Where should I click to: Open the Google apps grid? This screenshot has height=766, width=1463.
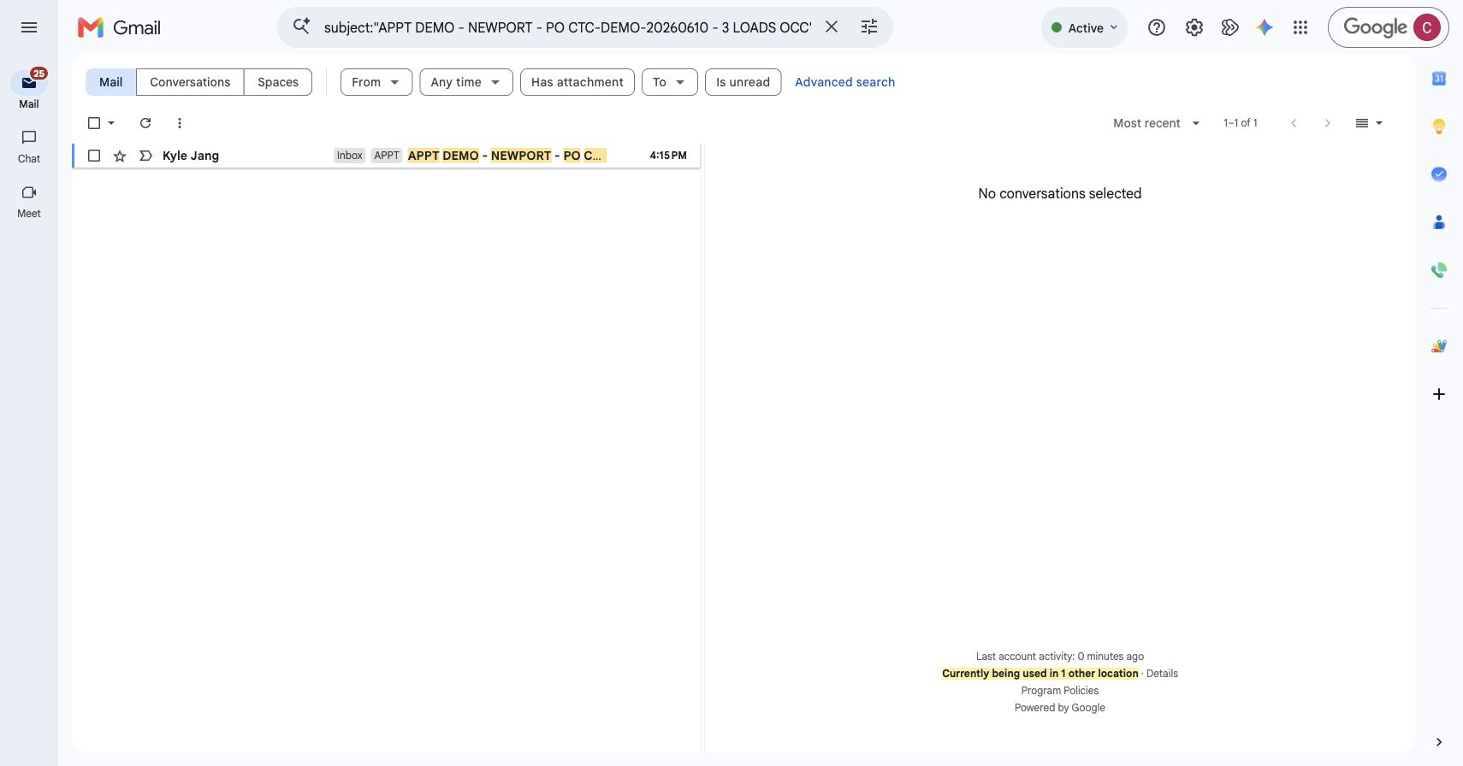(1300, 27)
